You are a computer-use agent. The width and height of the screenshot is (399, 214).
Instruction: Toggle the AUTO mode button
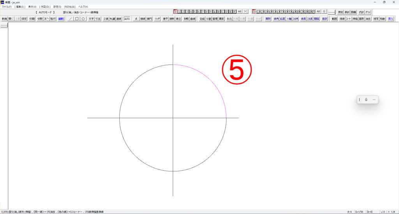pos(127,19)
